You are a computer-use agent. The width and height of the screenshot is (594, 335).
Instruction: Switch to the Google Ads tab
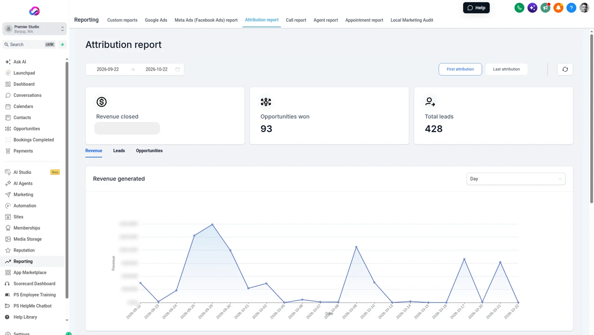point(156,20)
